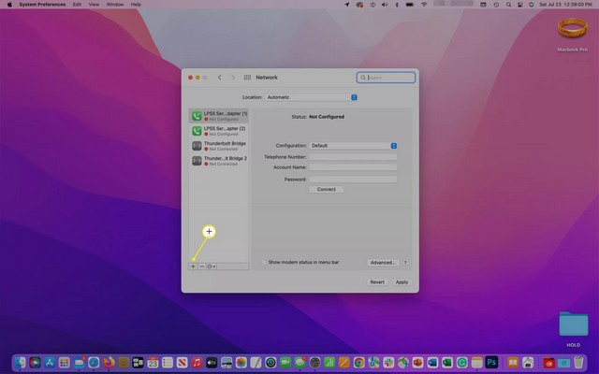Viewport: 599px width, 374px height.
Task: Click the date and time in menu bar
Action: point(565,5)
